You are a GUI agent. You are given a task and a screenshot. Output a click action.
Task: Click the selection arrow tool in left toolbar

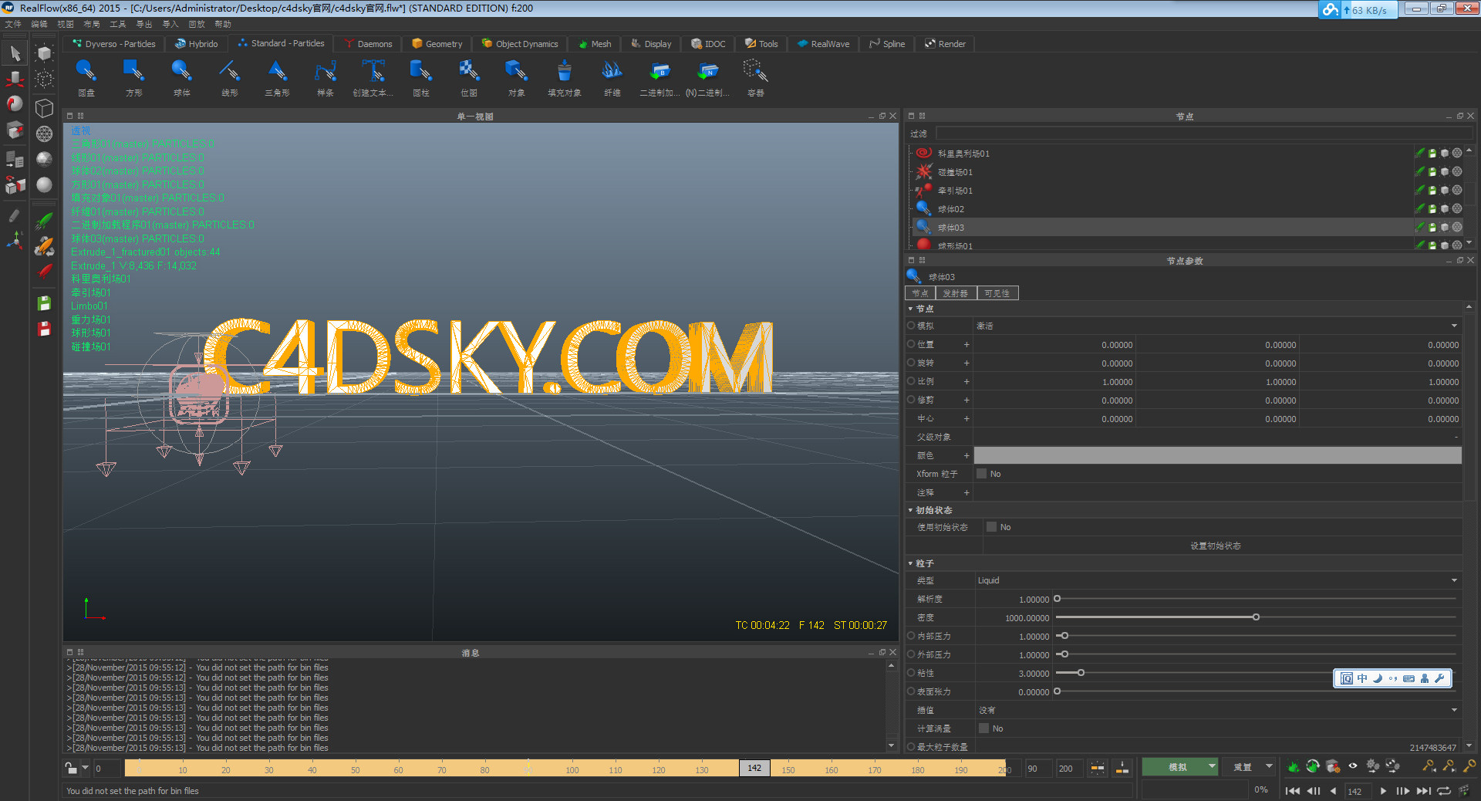coord(15,53)
